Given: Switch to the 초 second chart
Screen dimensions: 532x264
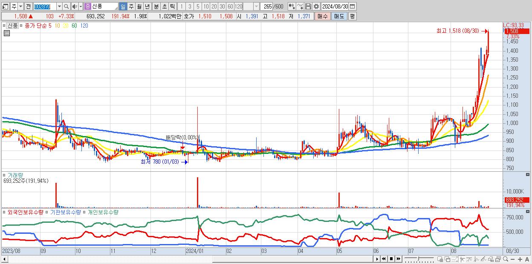Looking at the screenshot, I should [x=165, y=6].
